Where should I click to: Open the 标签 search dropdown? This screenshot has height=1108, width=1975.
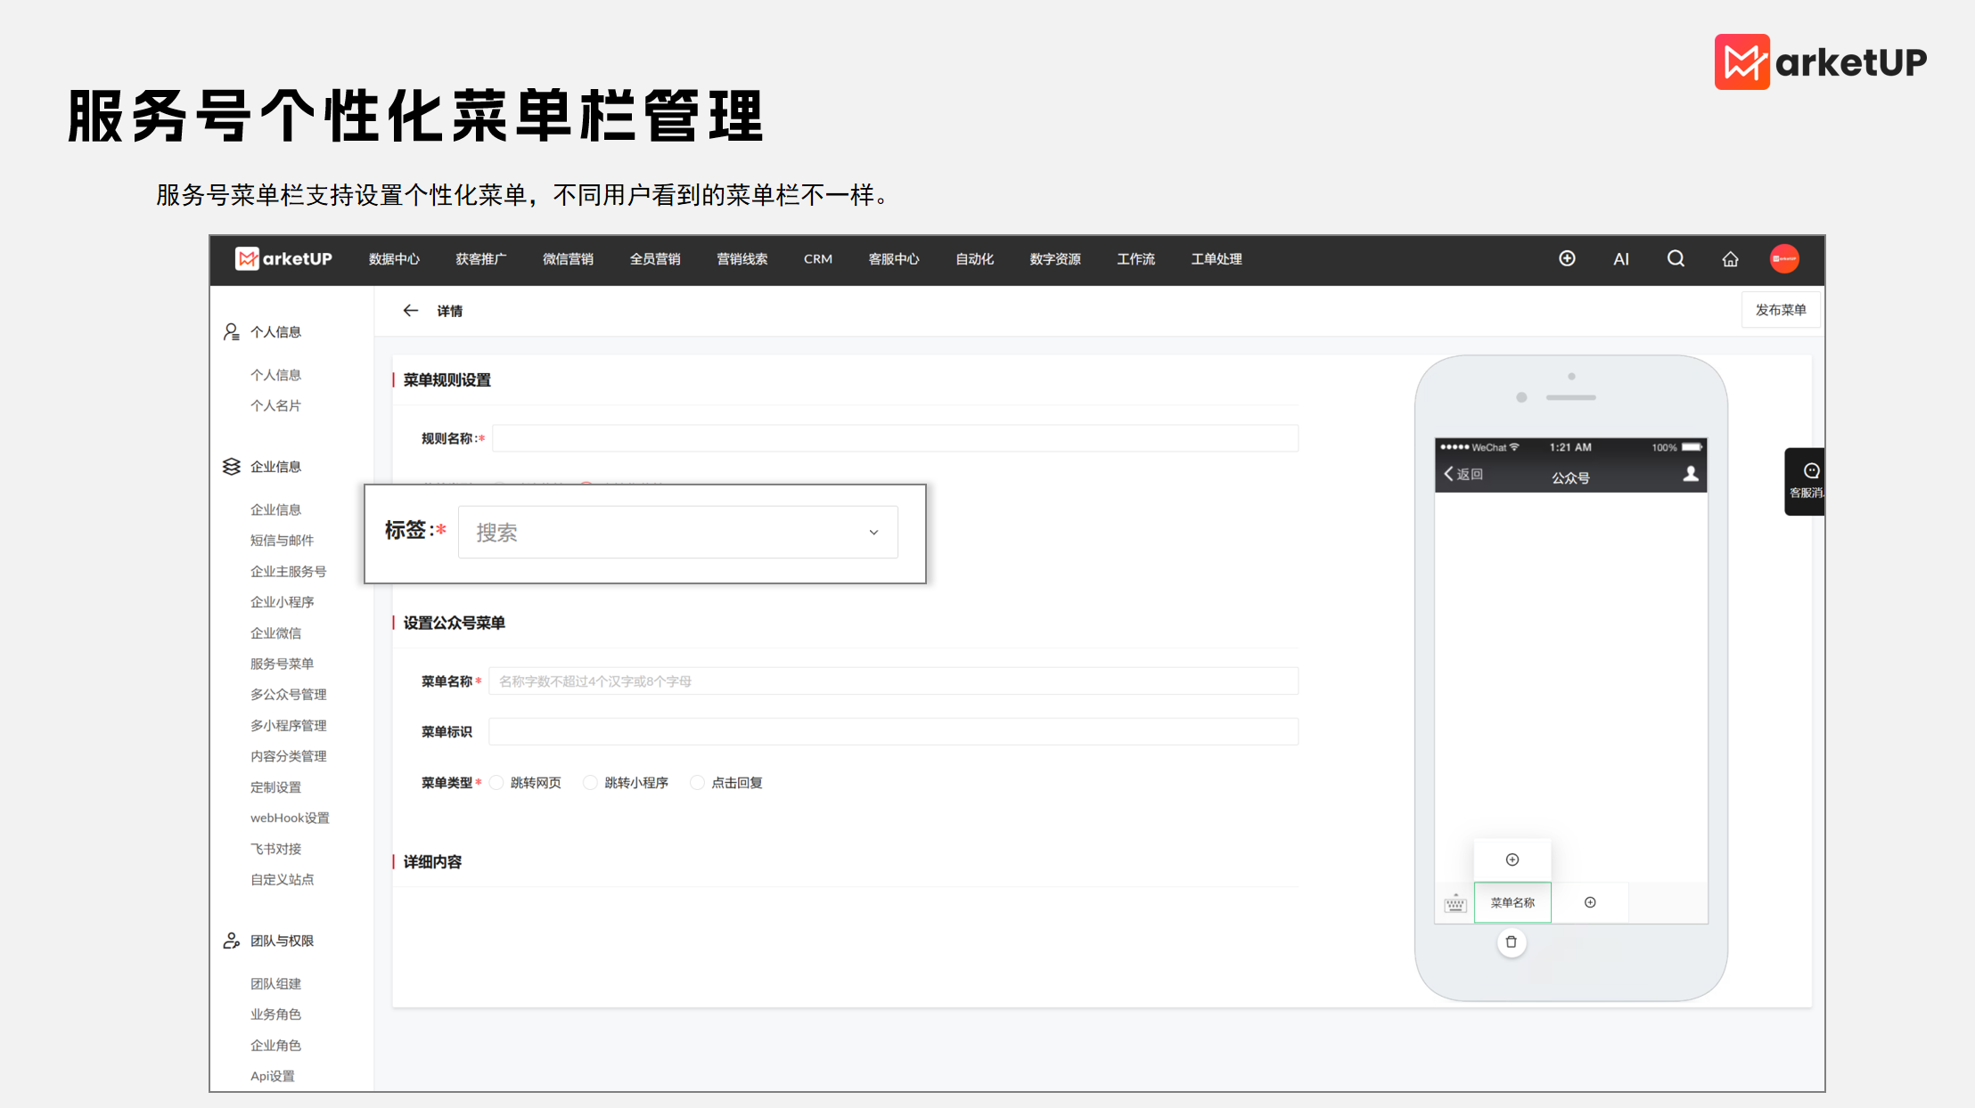click(x=677, y=532)
